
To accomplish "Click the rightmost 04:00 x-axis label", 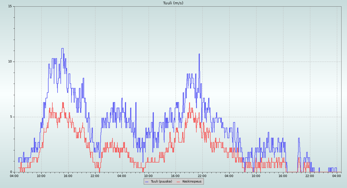I will [337, 176].
